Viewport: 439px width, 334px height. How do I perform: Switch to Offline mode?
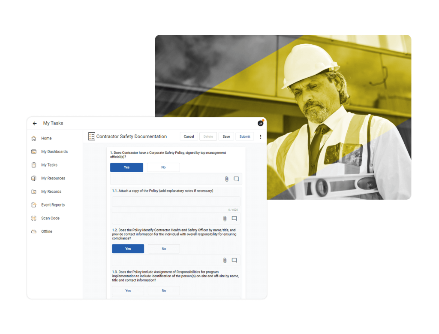tap(33, 231)
